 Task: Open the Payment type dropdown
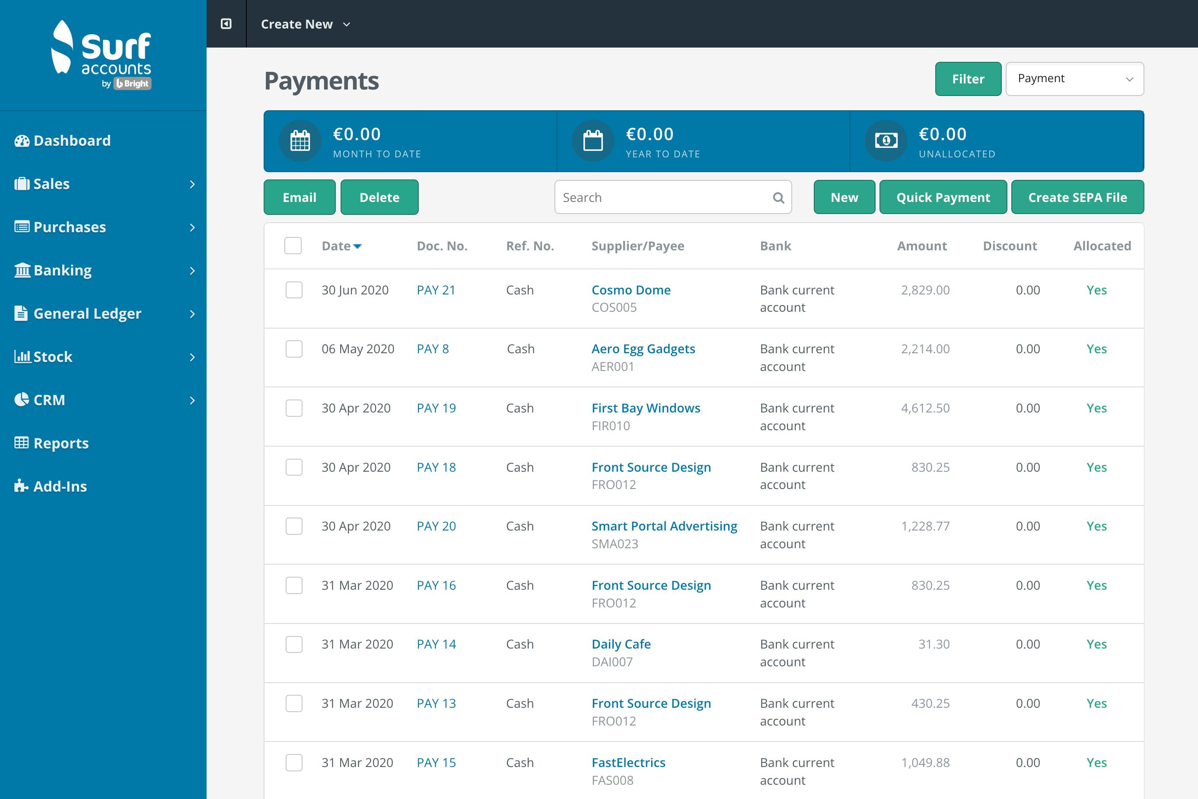[1075, 79]
